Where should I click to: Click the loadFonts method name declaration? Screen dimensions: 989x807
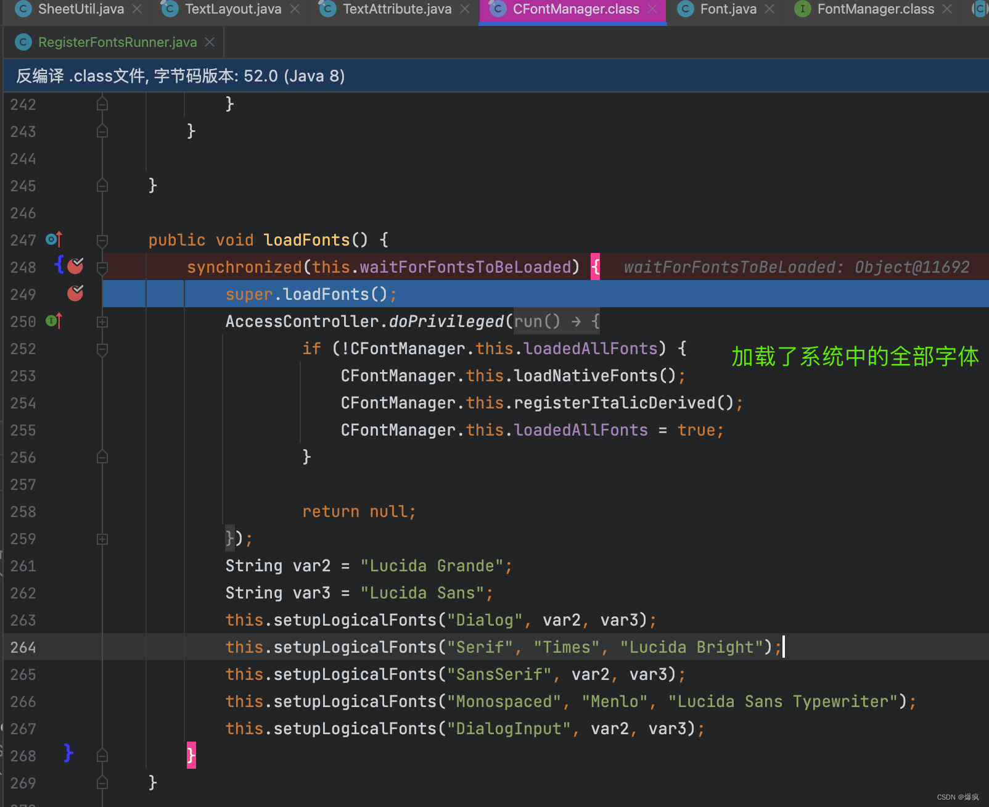click(x=306, y=240)
